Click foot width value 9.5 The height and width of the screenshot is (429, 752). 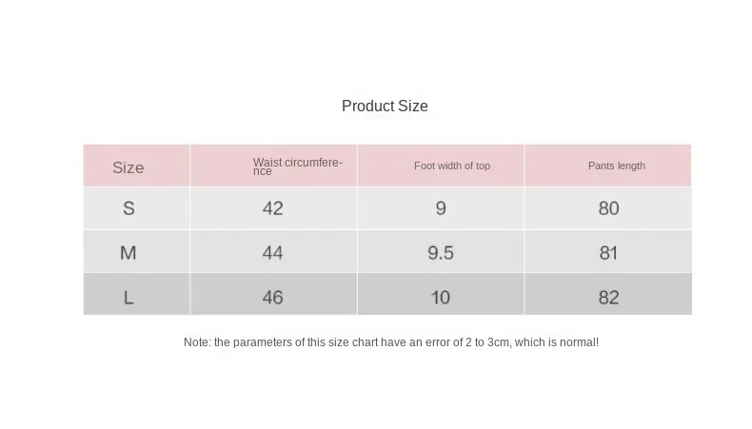tap(441, 253)
